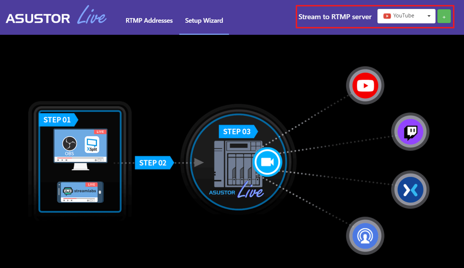The image size is (464, 268).
Task: Click the Streamlabs phone graphic
Action: 81,192
